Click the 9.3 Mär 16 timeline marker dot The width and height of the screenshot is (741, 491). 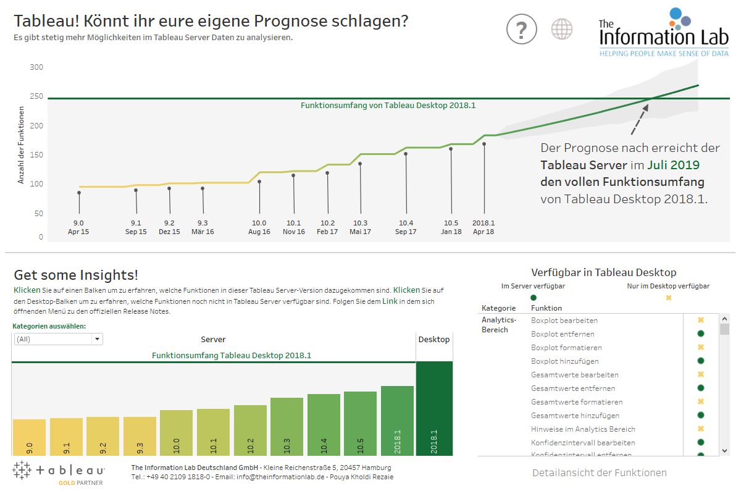pos(203,188)
